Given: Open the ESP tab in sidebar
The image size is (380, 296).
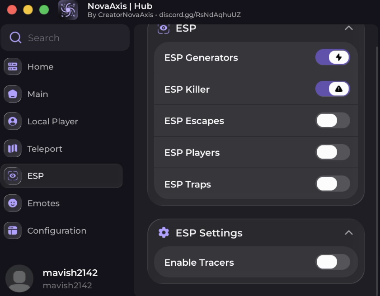Looking at the screenshot, I should tap(61, 176).
